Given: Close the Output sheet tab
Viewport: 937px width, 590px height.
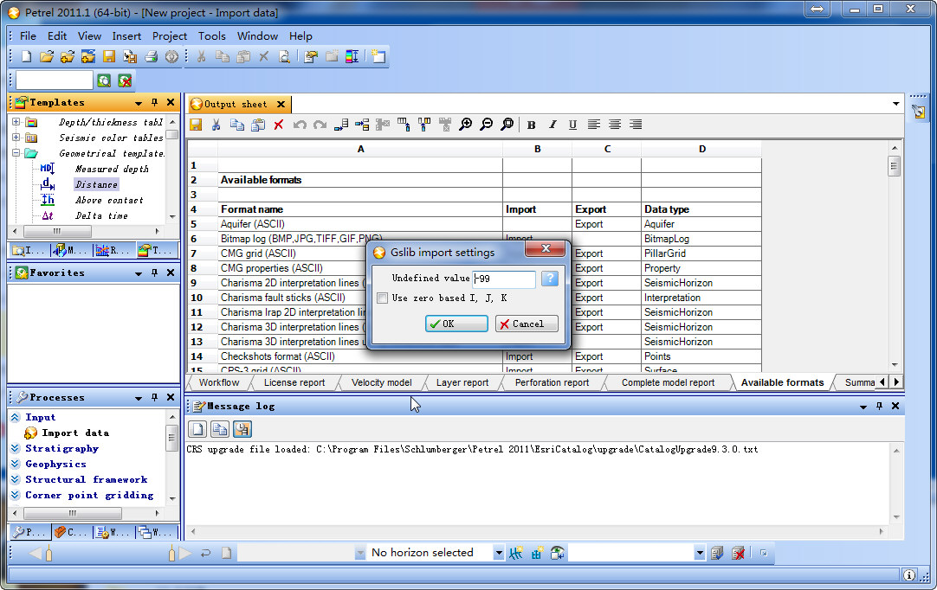Looking at the screenshot, I should click(281, 104).
